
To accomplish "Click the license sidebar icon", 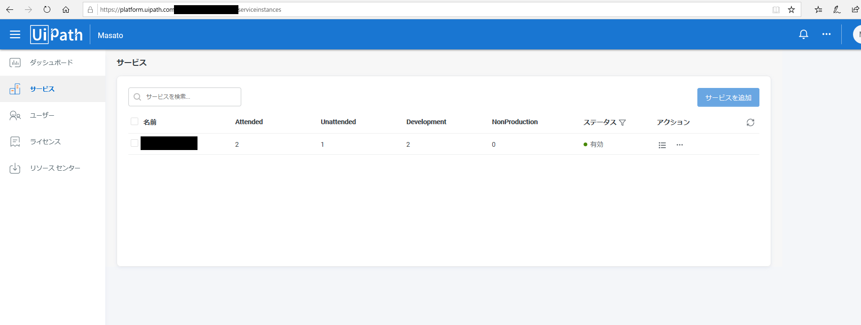I will (15, 142).
